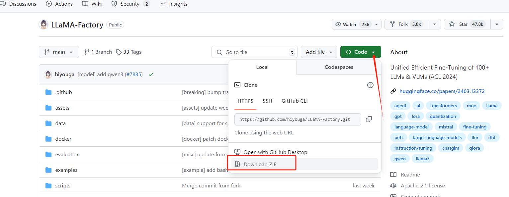The image size is (509, 197).
Task: Open the Wiki tab
Action: click(92, 4)
